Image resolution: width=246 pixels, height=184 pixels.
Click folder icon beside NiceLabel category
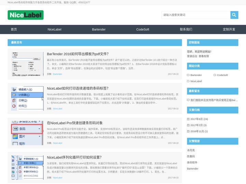coord(188,81)
